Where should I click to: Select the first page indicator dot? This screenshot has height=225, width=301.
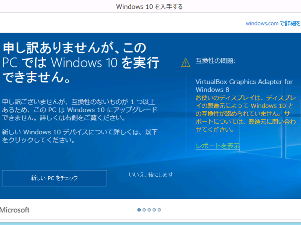[139, 210]
